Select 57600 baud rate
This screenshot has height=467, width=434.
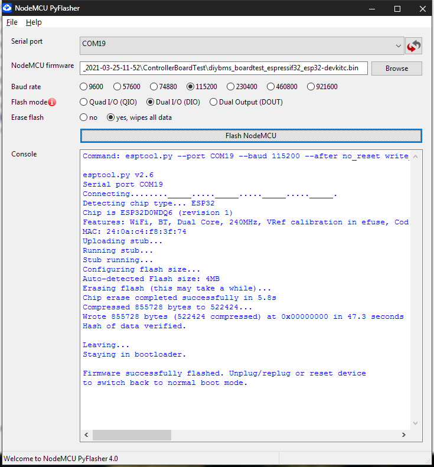click(x=127, y=87)
